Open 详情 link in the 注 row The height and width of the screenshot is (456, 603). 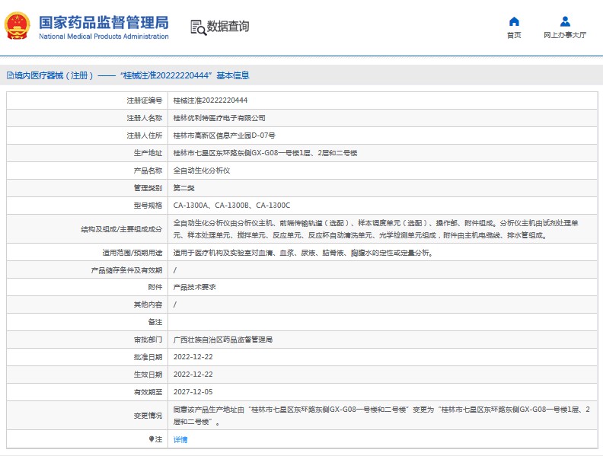click(x=180, y=439)
